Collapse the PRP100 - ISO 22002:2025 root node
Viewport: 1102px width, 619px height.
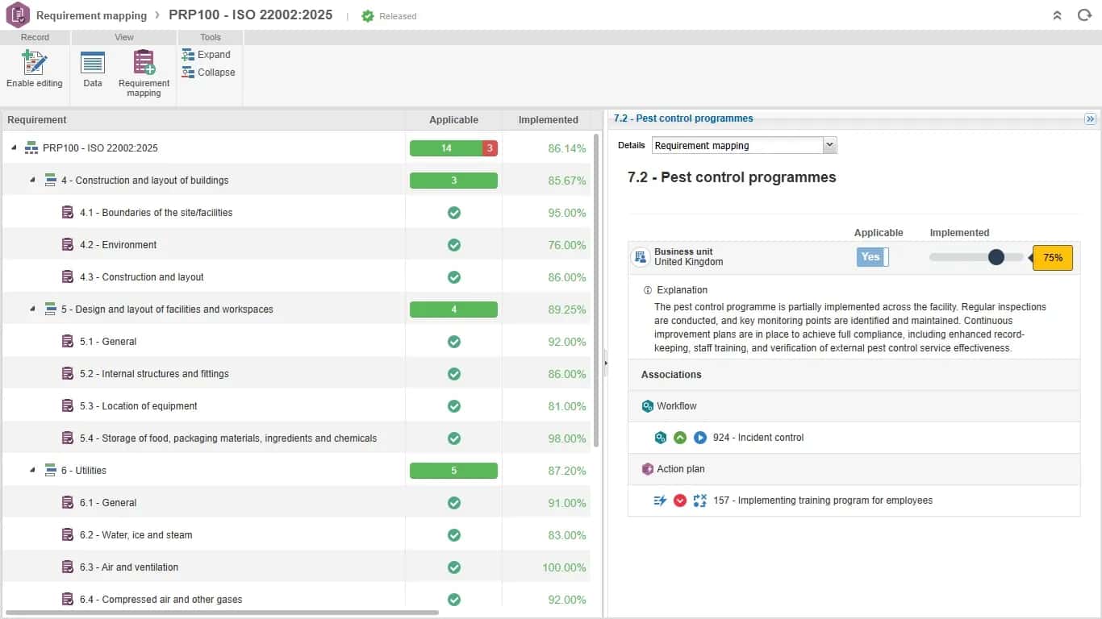click(15, 148)
